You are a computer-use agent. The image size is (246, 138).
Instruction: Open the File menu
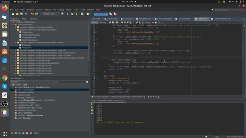pyautogui.click(x=12, y=10)
